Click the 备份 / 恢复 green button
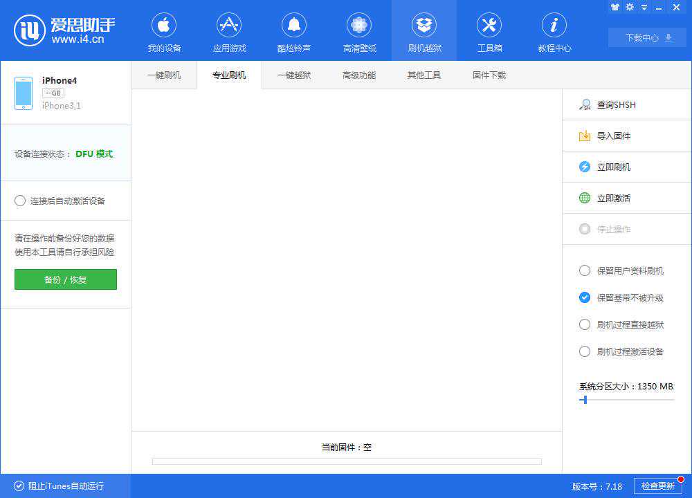 tap(65, 280)
